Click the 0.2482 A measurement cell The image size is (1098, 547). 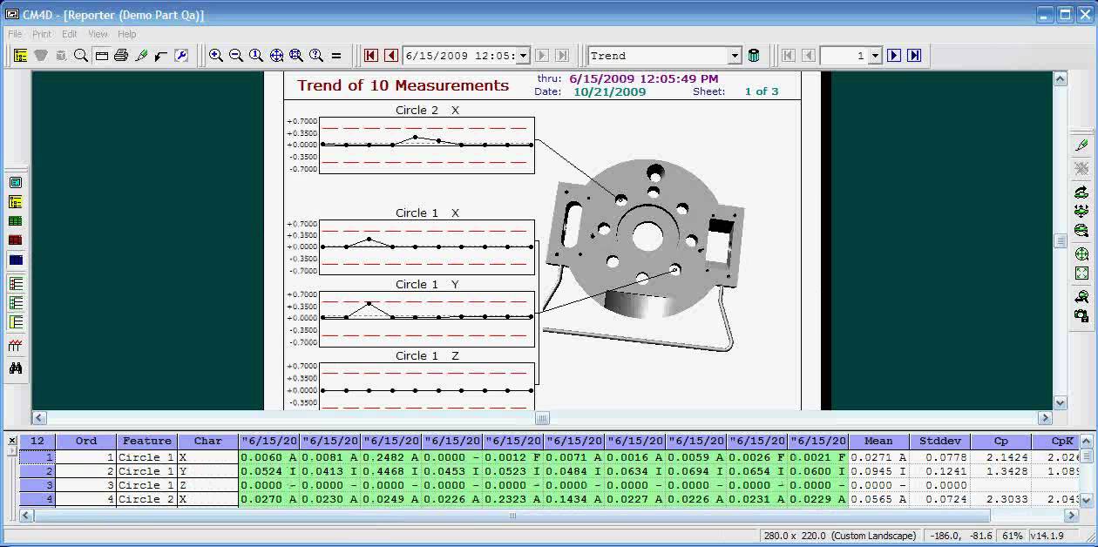(x=391, y=457)
